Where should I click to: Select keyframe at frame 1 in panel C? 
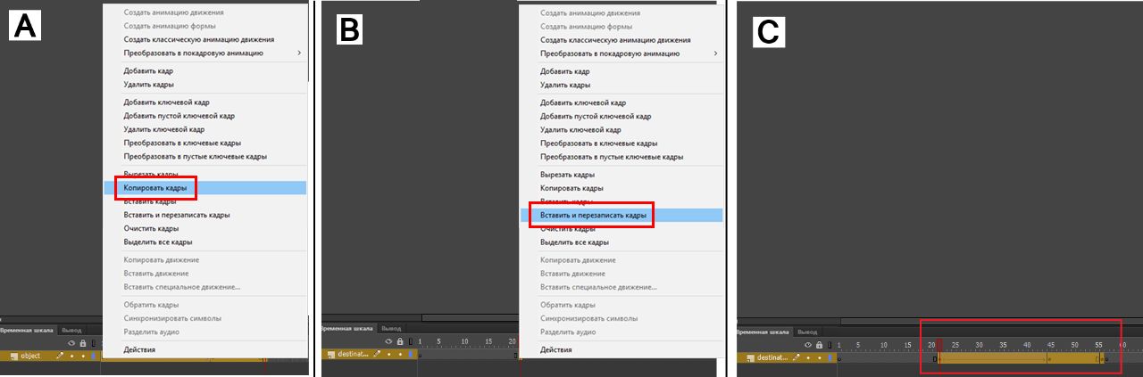click(839, 358)
